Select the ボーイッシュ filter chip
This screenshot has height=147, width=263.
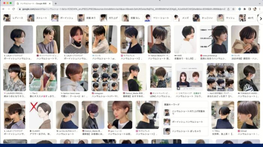pos(63,18)
